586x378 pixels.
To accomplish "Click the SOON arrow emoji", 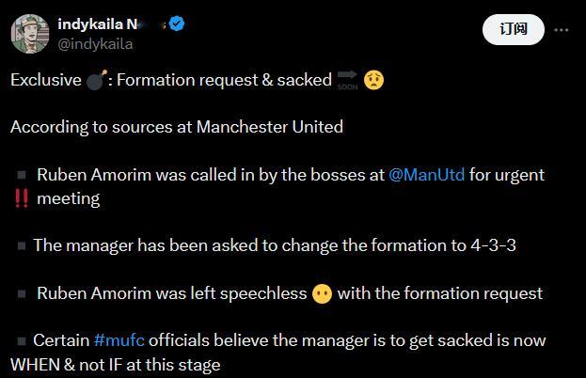I will pos(347,80).
